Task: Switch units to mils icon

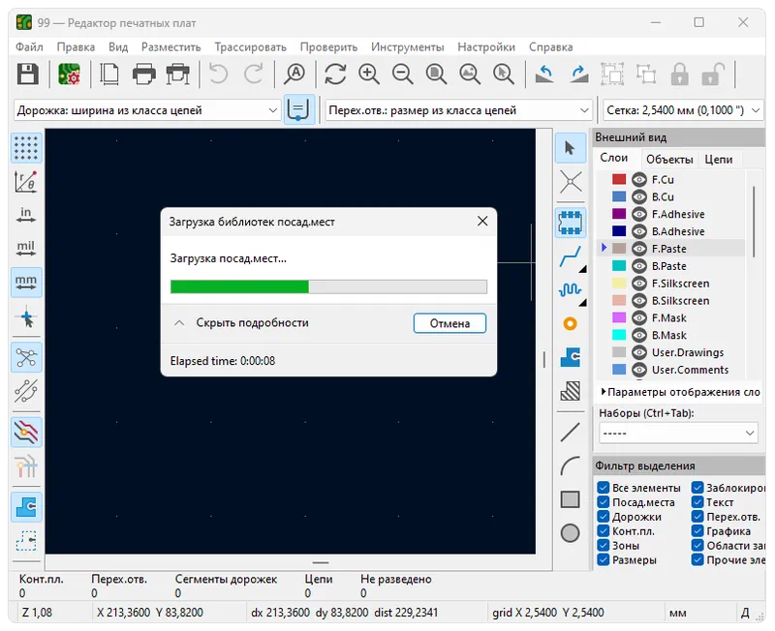Action: tap(26, 248)
